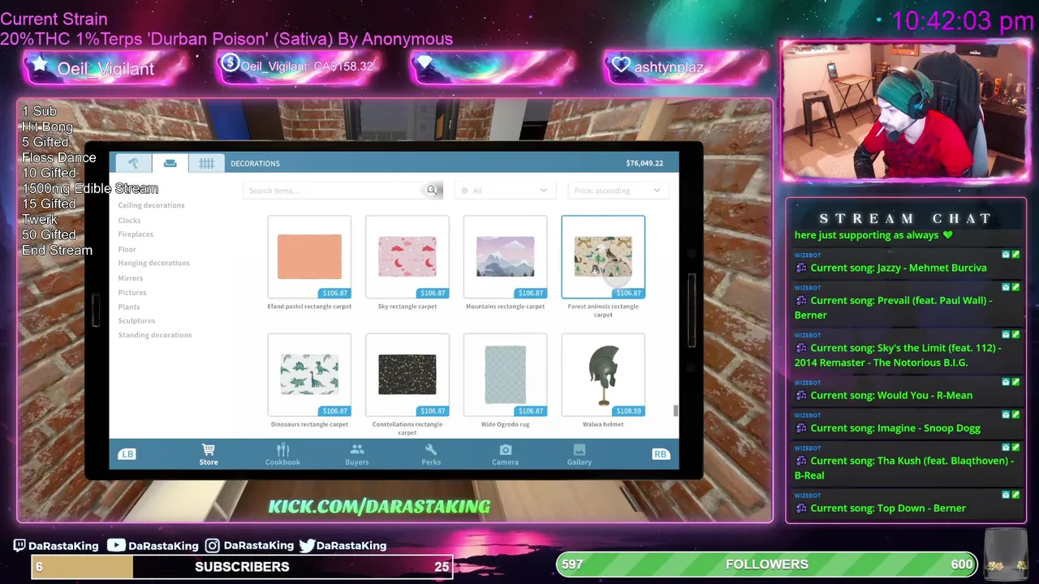The image size is (1039, 584).
Task: Select Sculptures category
Action: coord(136,320)
